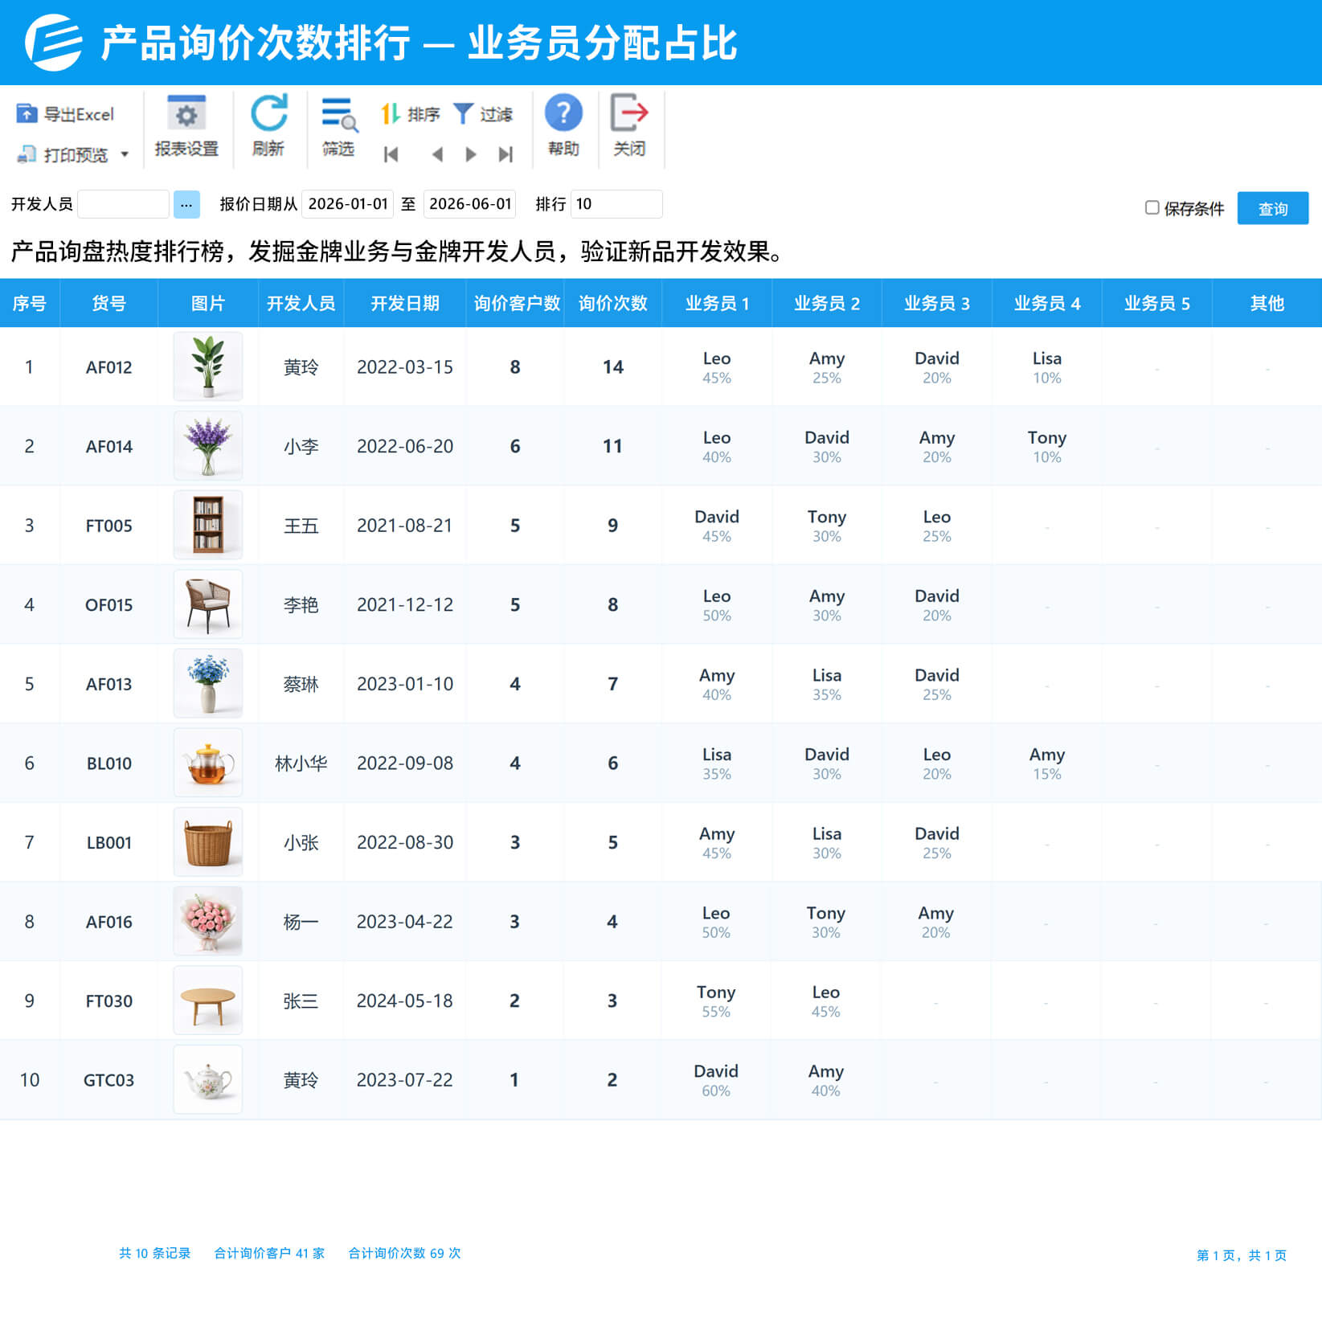
Task: Open the 帮助 help icon
Action: click(563, 113)
